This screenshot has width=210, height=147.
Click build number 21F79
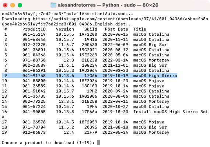91,132
